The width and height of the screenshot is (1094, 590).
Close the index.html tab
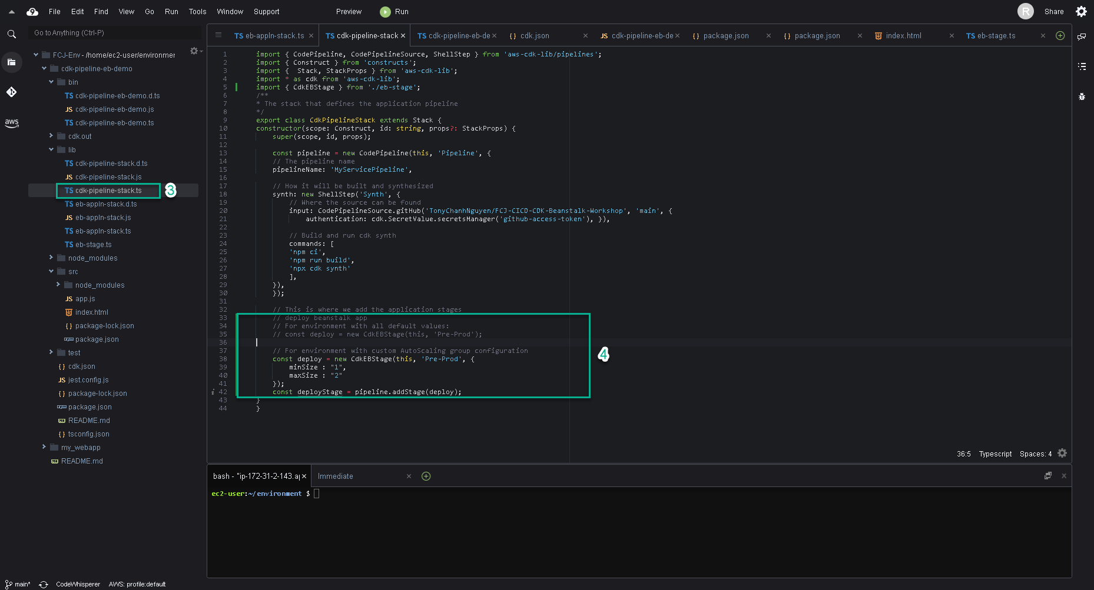[952, 36]
